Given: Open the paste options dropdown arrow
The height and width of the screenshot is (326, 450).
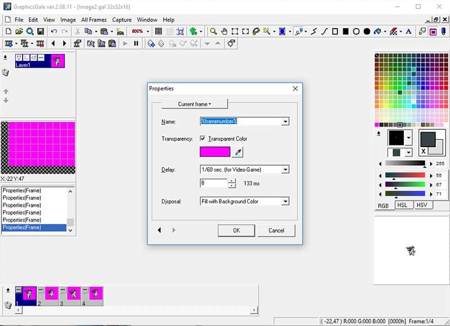Looking at the screenshot, I should (111, 31).
